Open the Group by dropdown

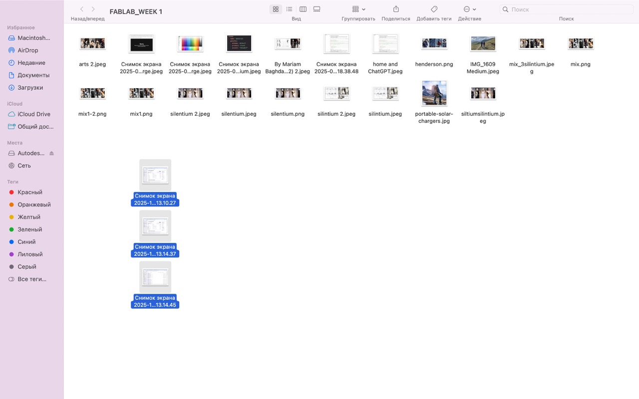coord(358,9)
